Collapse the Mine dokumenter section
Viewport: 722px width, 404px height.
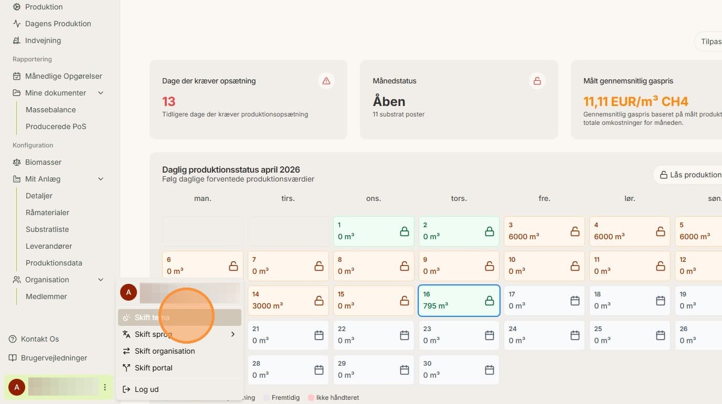pyautogui.click(x=101, y=93)
